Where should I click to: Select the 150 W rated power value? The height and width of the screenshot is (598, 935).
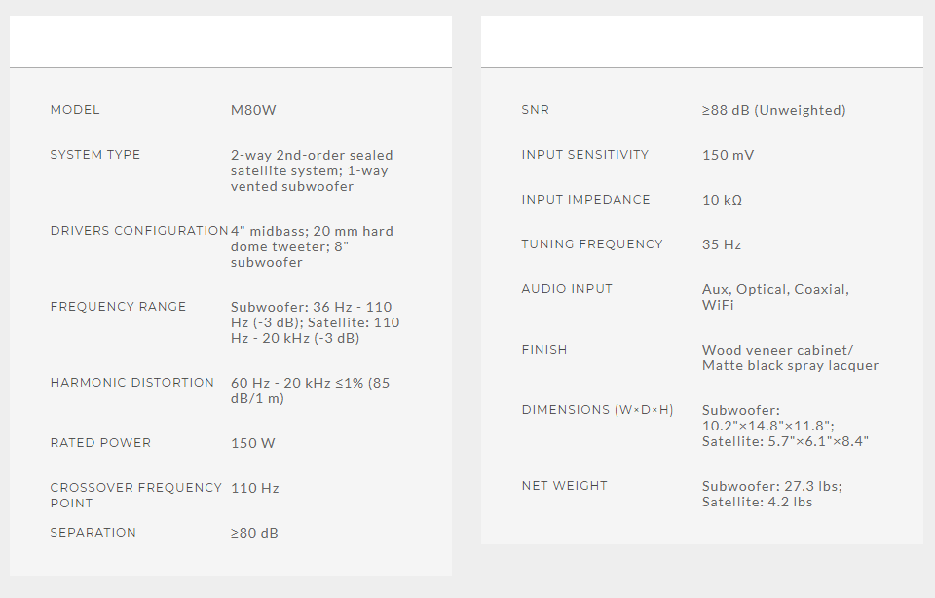tap(253, 443)
